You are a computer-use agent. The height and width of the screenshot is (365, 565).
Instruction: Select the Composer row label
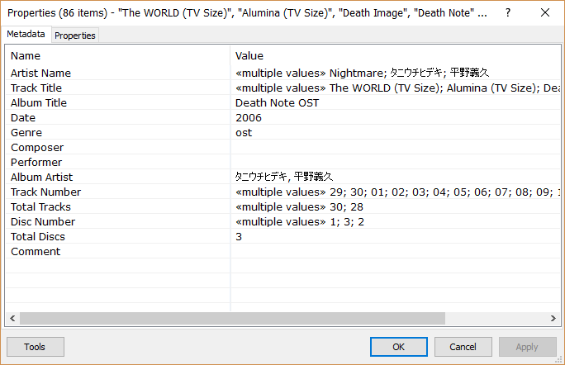37,147
